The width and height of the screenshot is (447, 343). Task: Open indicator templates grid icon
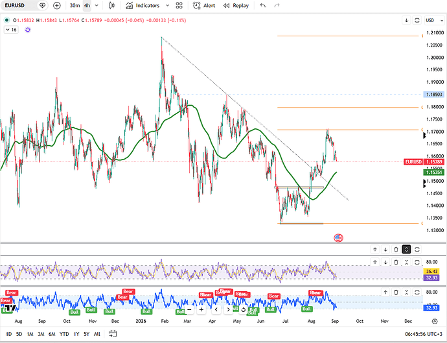[x=179, y=5]
